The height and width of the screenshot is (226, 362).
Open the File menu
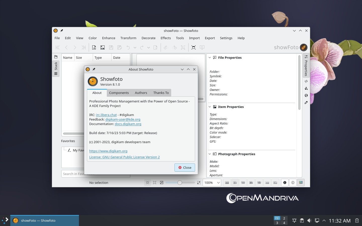pyautogui.click(x=57, y=38)
